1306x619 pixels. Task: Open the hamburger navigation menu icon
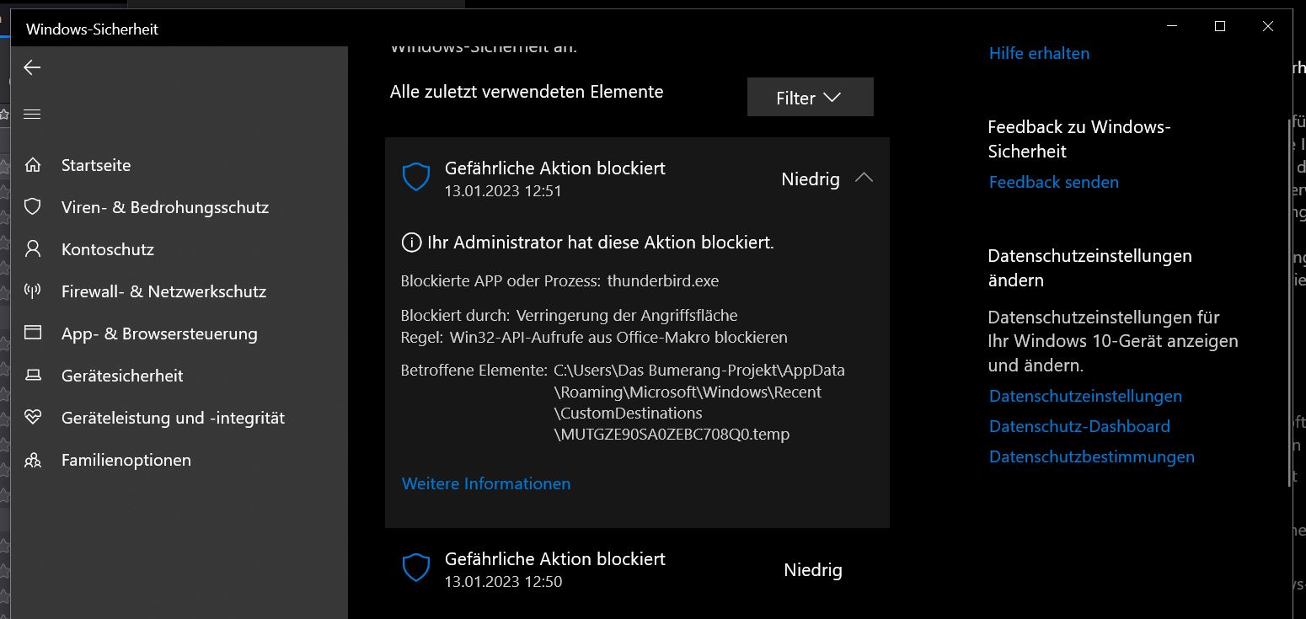32,114
